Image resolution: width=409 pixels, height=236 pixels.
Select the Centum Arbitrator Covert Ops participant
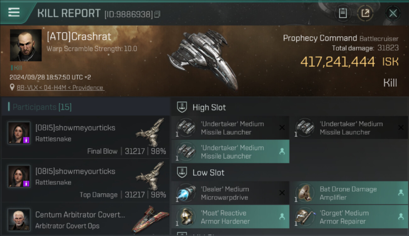(85, 220)
